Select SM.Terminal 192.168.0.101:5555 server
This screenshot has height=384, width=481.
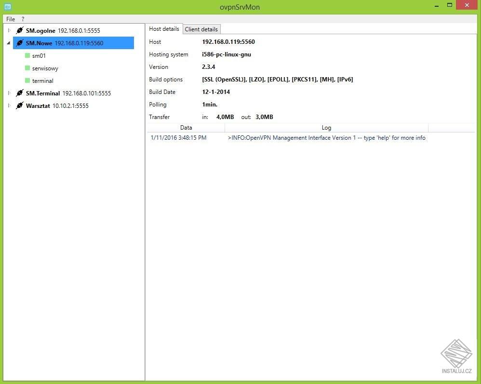(68, 93)
